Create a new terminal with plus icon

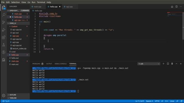[163, 64]
